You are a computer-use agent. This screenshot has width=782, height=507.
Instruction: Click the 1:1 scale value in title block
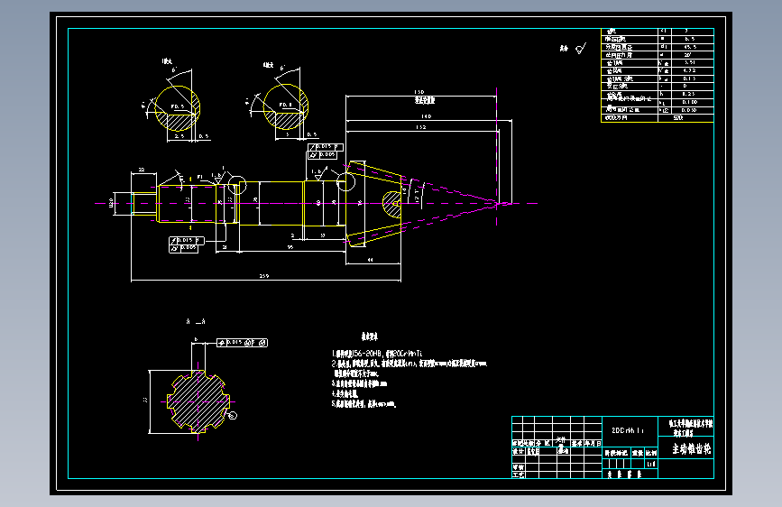click(x=651, y=464)
